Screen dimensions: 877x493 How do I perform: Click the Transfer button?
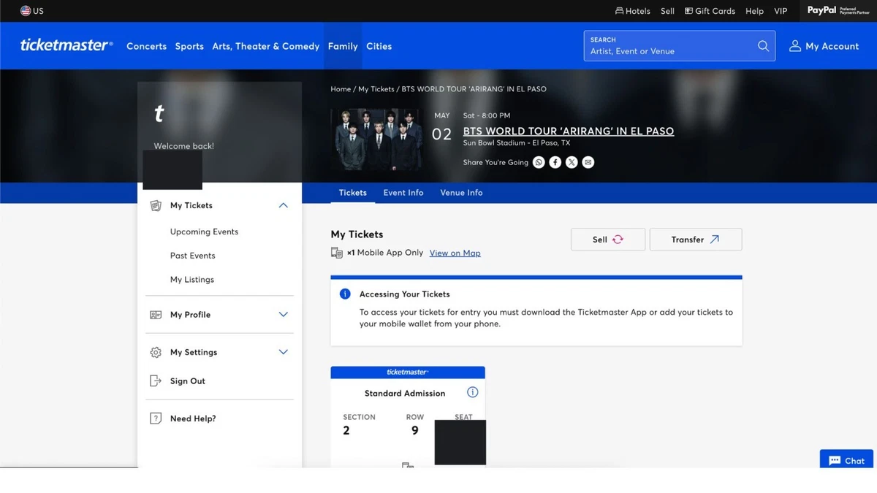696,240
